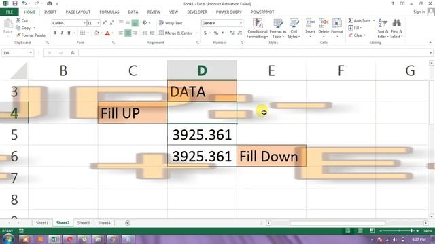Click the Format as Table button
The height and width of the screenshot is (244, 435).
pyautogui.click(x=278, y=28)
